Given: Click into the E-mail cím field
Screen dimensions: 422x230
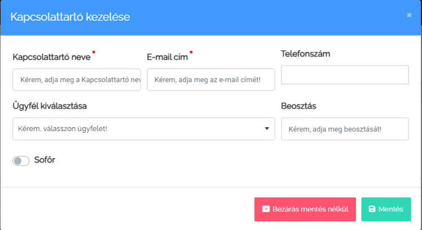Looking at the screenshot, I should 211,80.
